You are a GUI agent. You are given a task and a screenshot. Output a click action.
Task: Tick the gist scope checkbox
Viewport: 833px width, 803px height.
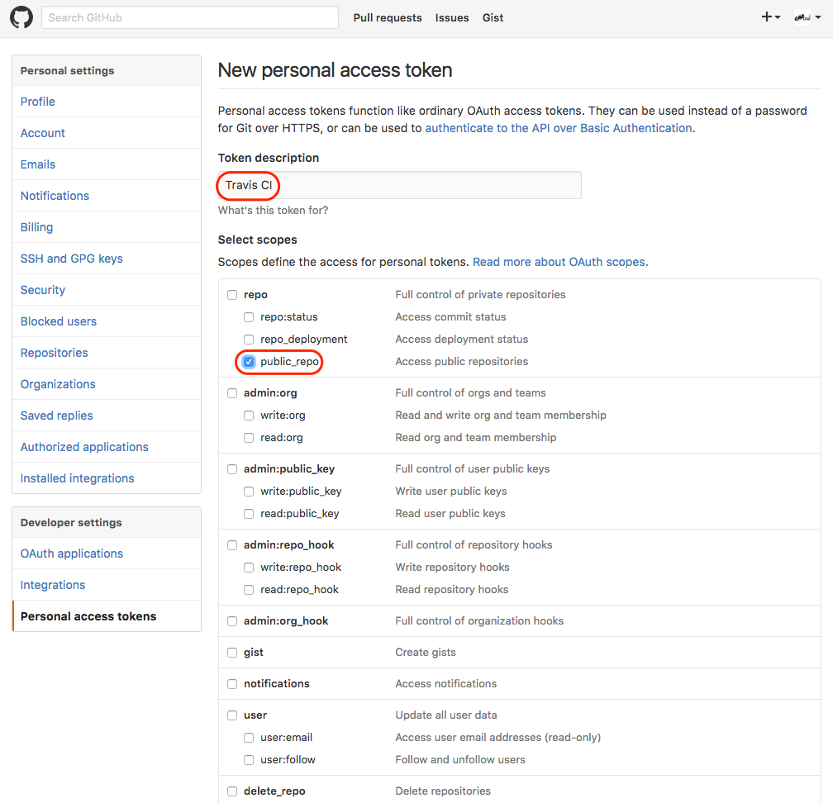tap(232, 653)
